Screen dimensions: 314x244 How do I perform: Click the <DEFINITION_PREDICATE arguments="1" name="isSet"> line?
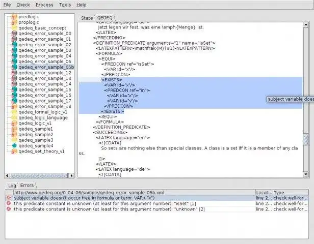point(154,43)
